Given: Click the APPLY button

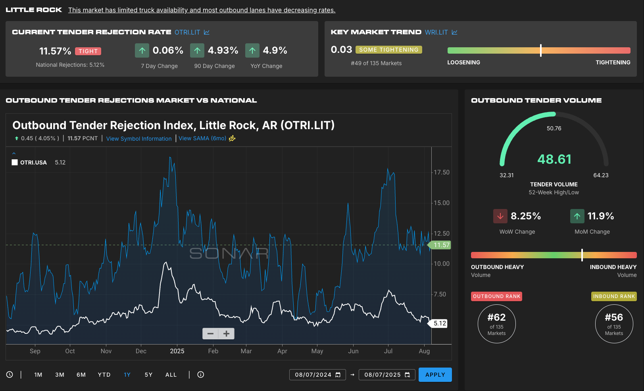Looking at the screenshot, I should click(x=435, y=375).
